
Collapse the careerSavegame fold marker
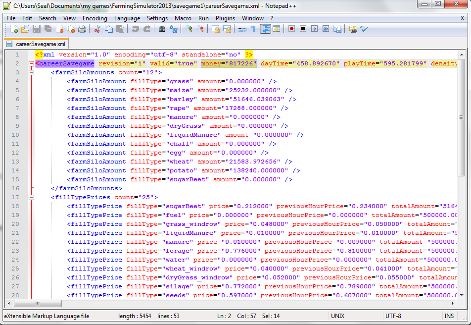[31, 63]
